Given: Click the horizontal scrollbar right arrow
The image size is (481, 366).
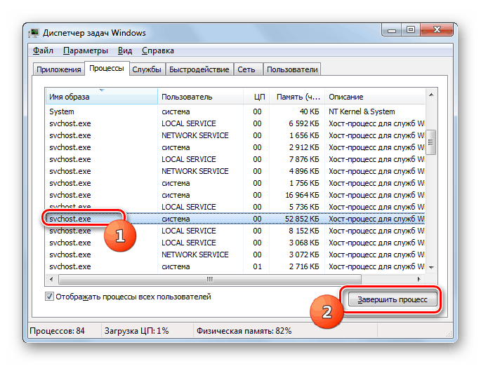Looking at the screenshot, I should coord(419,279).
